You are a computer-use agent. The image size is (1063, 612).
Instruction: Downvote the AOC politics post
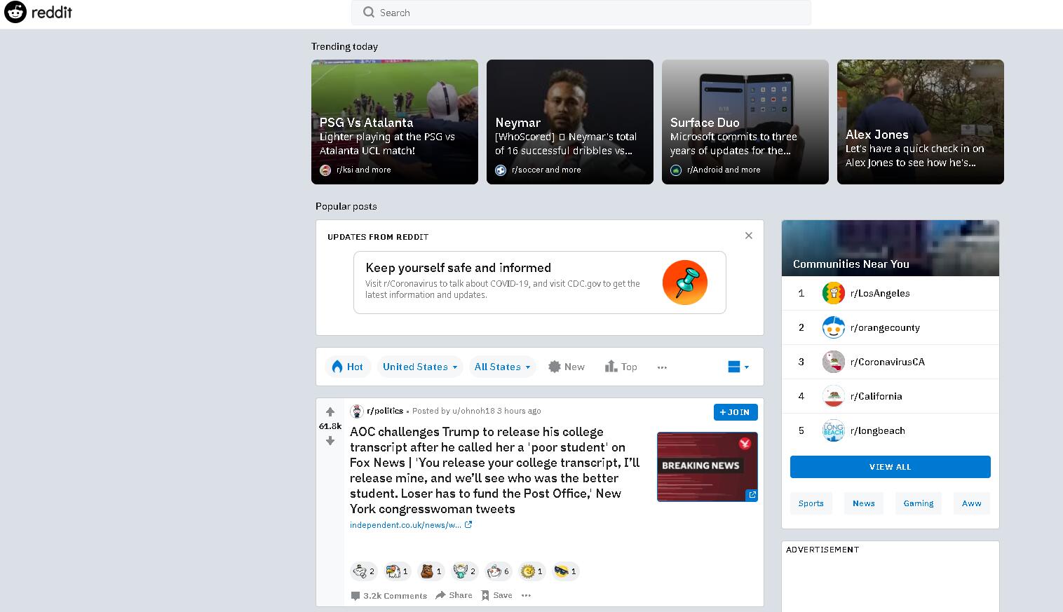coord(330,441)
